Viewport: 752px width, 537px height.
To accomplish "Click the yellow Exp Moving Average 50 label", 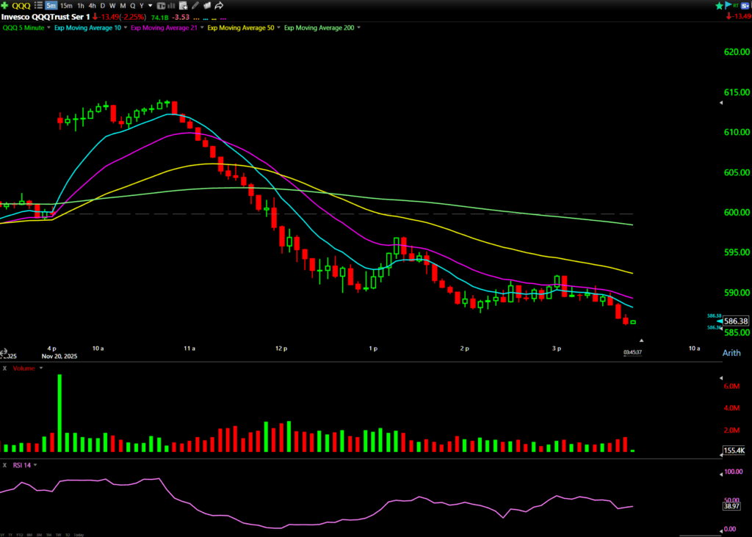I will [x=240, y=28].
